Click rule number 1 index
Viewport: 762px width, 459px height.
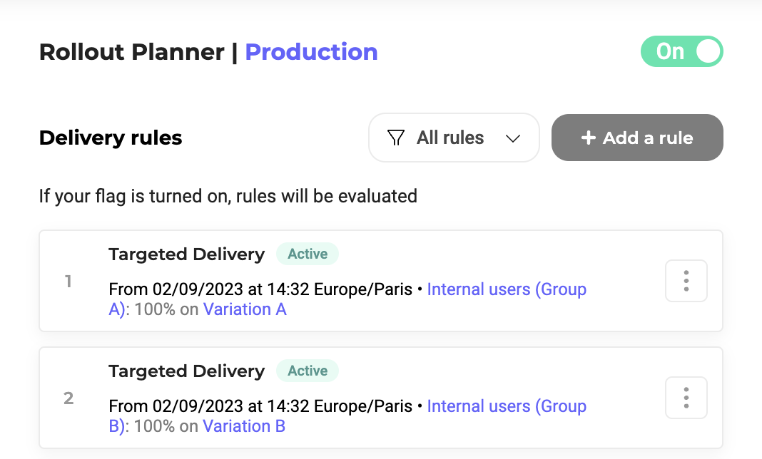tap(68, 282)
